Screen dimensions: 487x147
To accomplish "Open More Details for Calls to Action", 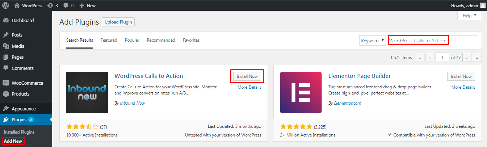I will (x=249, y=87).
